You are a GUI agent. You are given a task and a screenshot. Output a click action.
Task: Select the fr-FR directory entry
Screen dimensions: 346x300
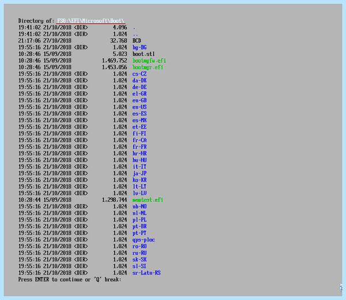[140, 147]
